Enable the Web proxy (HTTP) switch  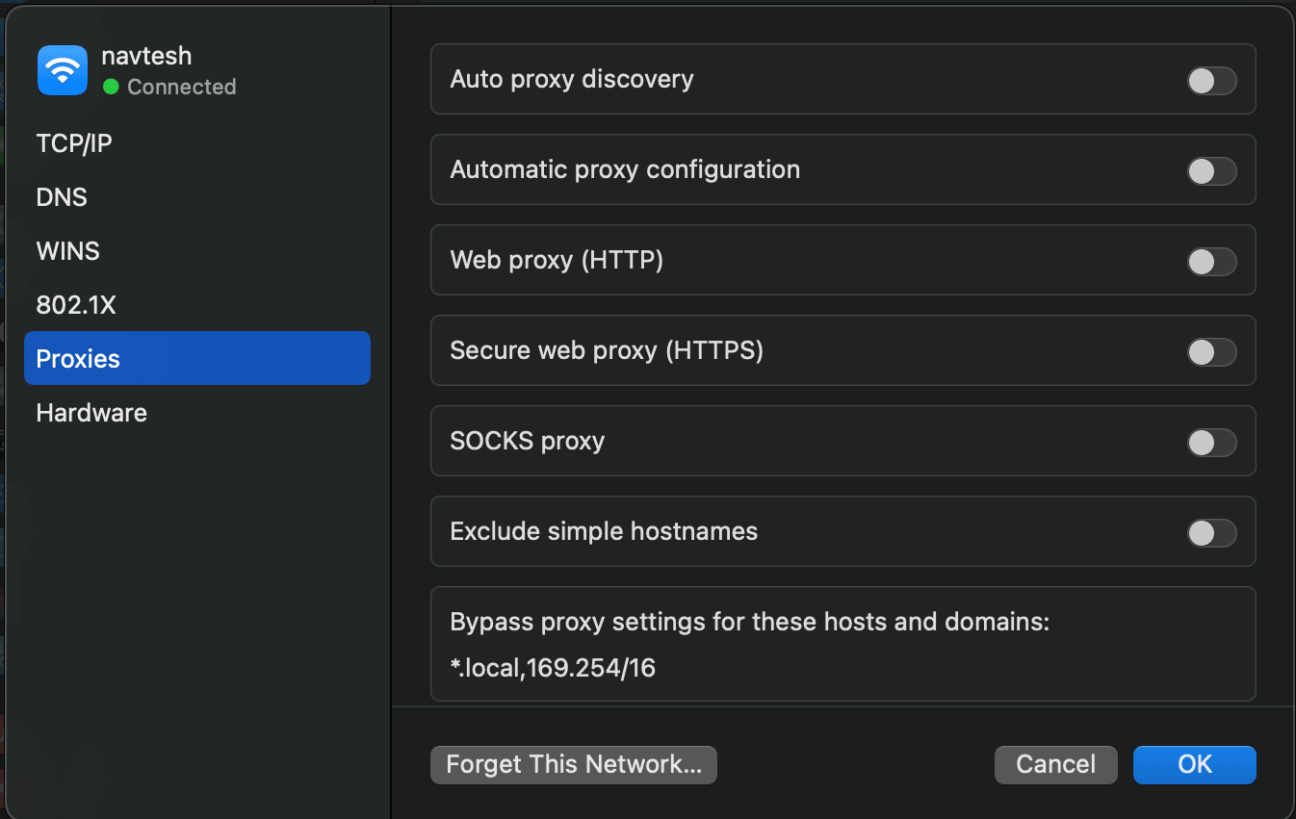coord(1211,261)
